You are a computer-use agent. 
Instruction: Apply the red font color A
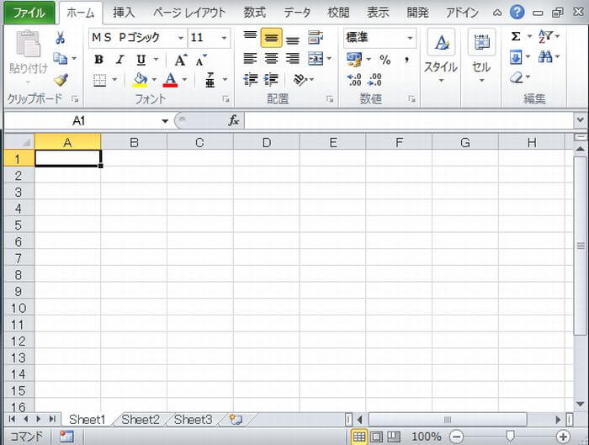tap(170, 80)
